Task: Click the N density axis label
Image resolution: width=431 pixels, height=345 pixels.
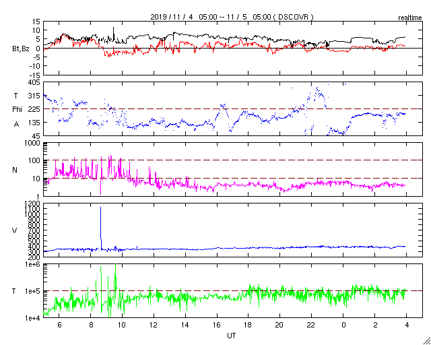Action: pos(15,170)
